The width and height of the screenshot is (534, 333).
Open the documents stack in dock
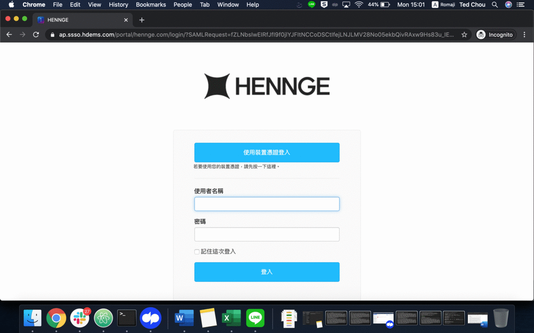289,318
